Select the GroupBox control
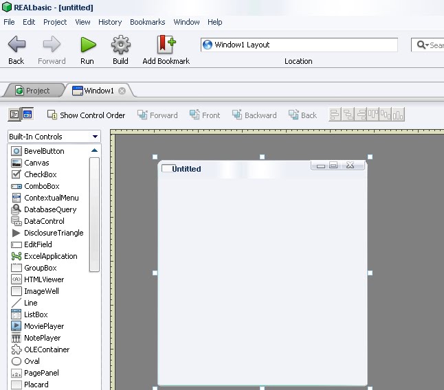Viewport: 444px width, 390px height. [x=34, y=268]
